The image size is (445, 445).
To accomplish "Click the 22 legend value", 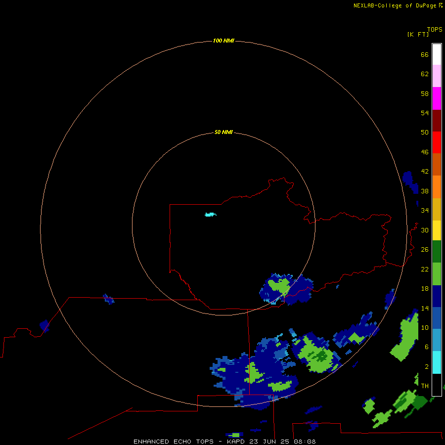I will coord(425,269).
